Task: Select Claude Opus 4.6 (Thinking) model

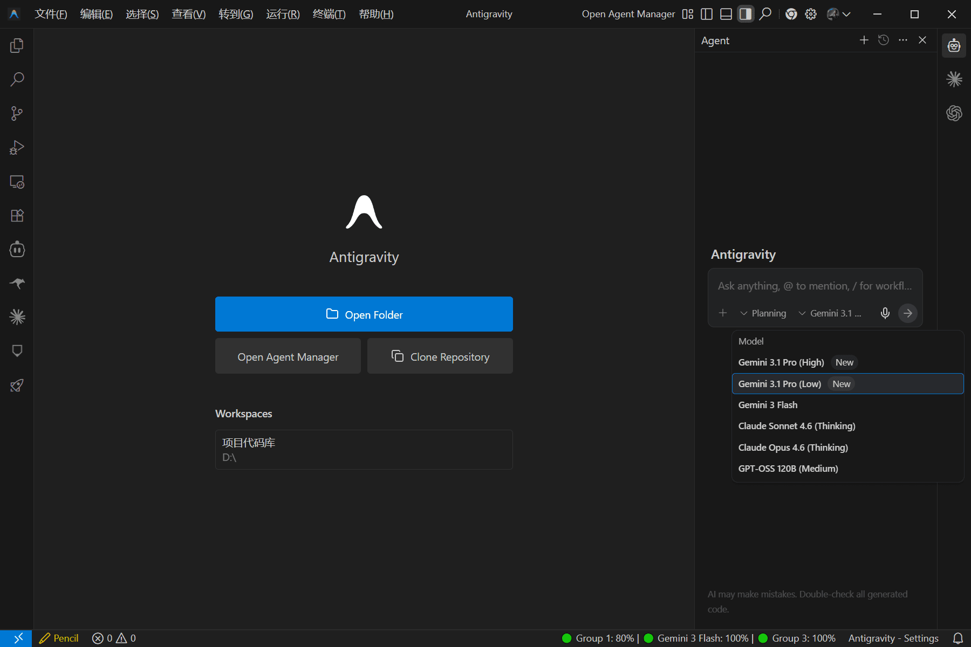Action: pyautogui.click(x=793, y=448)
